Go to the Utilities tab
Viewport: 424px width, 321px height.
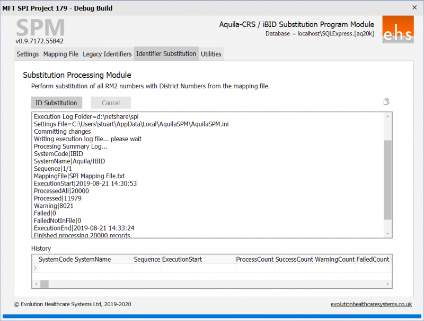(x=211, y=54)
